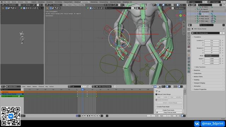226x127 pixels.
Task: Select solid viewport shading
Action: pyautogui.click(x=178, y=5)
